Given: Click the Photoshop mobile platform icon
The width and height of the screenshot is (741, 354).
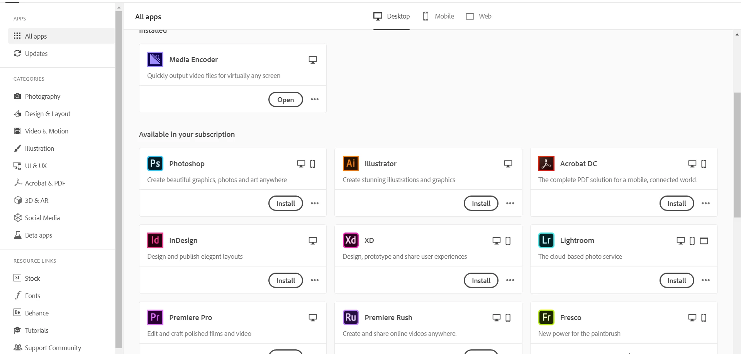Looking at the screenshot, I should [x=313, y=164].
